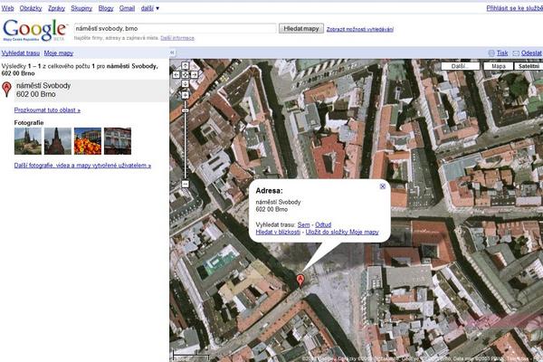543x362 pixels.
Task: Expand the další dropdown menu
Action: pos(150,8)
